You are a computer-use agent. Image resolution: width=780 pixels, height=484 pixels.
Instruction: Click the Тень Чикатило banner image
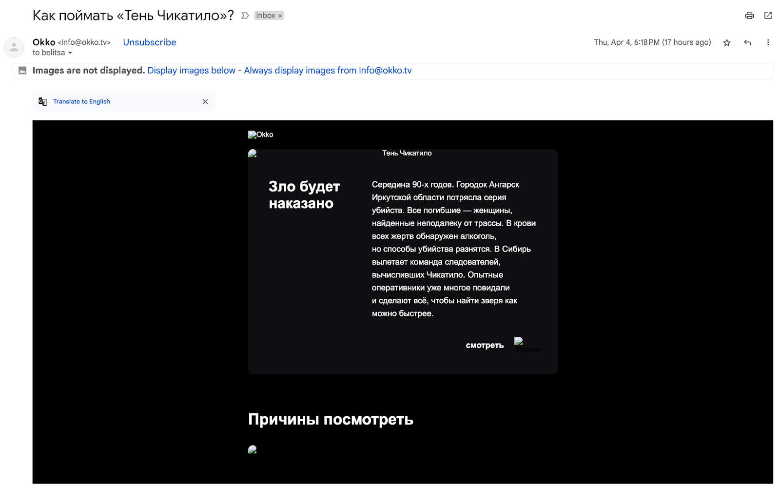click(403, 153)
